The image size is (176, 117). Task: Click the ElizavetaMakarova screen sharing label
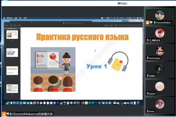click(27, 113)
